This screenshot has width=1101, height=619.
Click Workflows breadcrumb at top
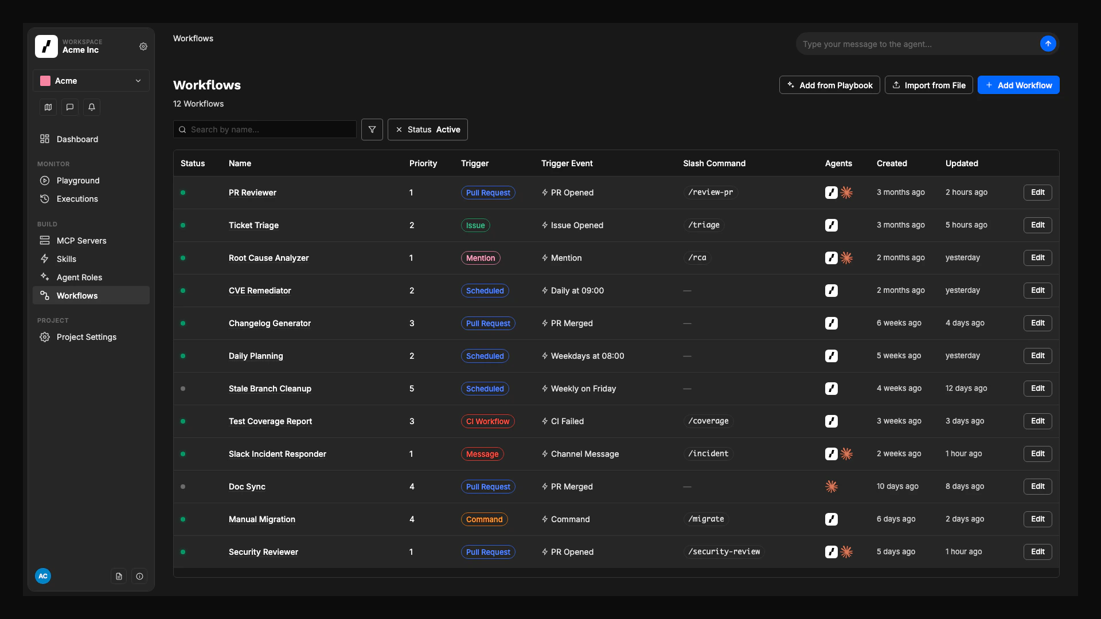pyautogui.click(x=193, y=38)
